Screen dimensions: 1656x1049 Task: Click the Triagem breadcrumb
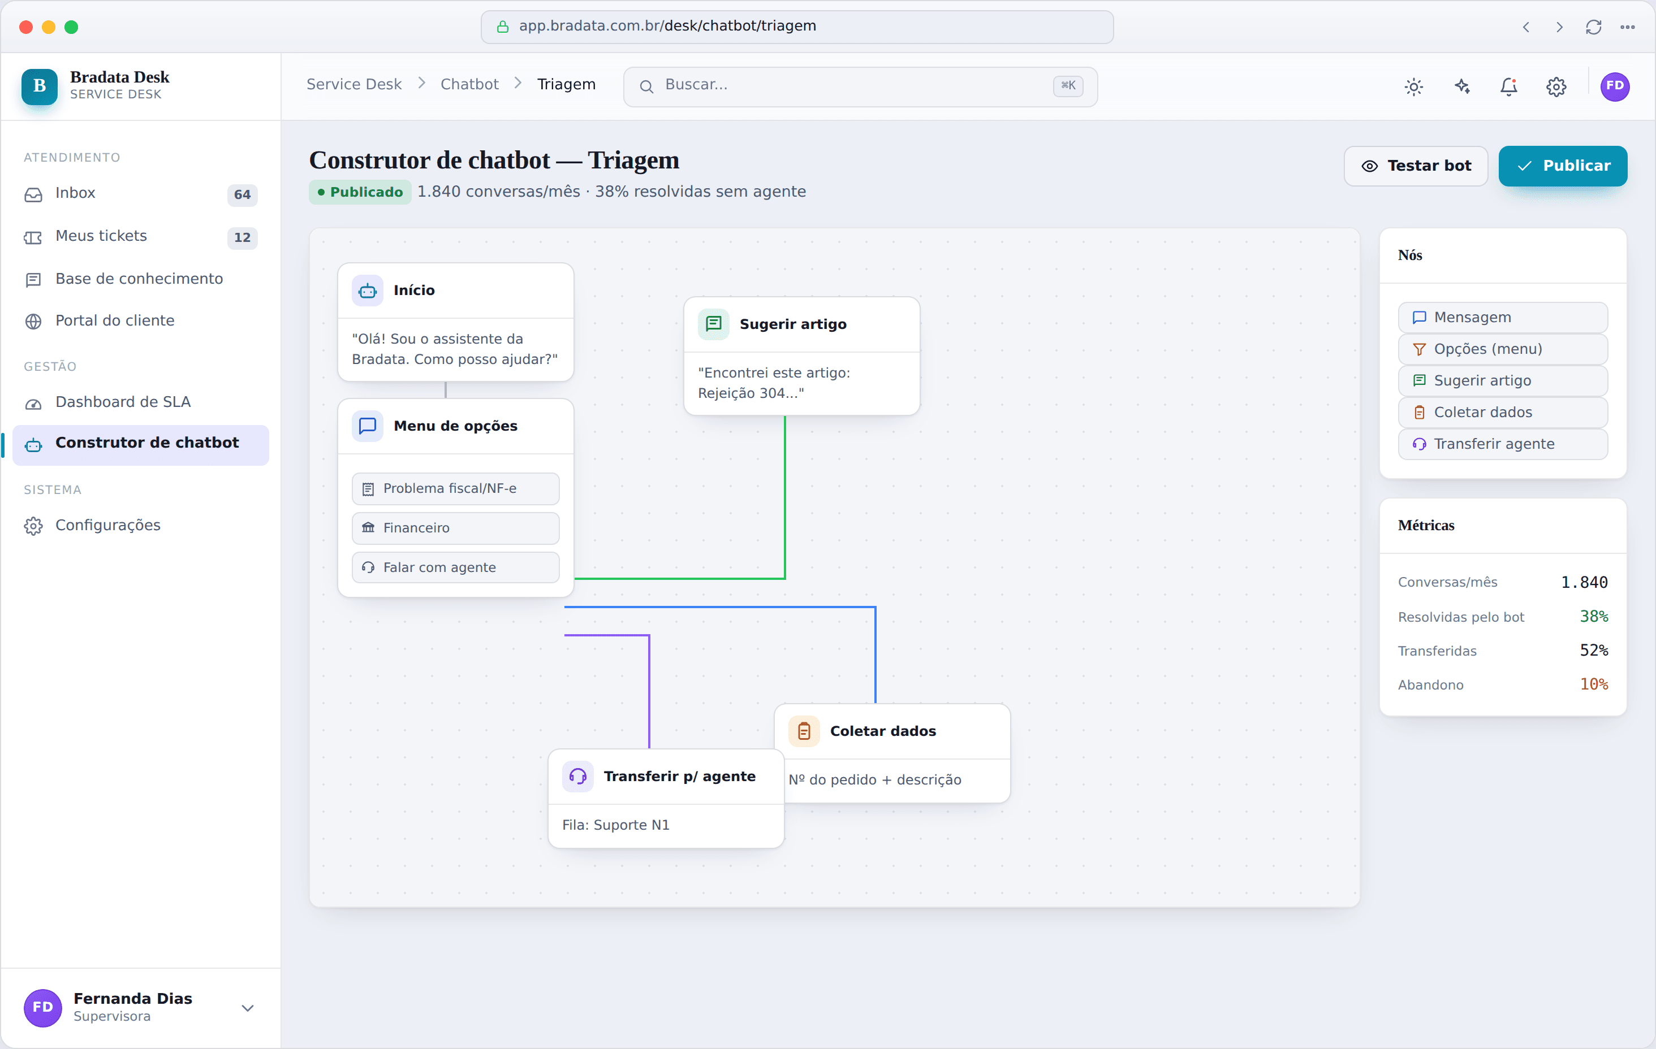point(566,85)
